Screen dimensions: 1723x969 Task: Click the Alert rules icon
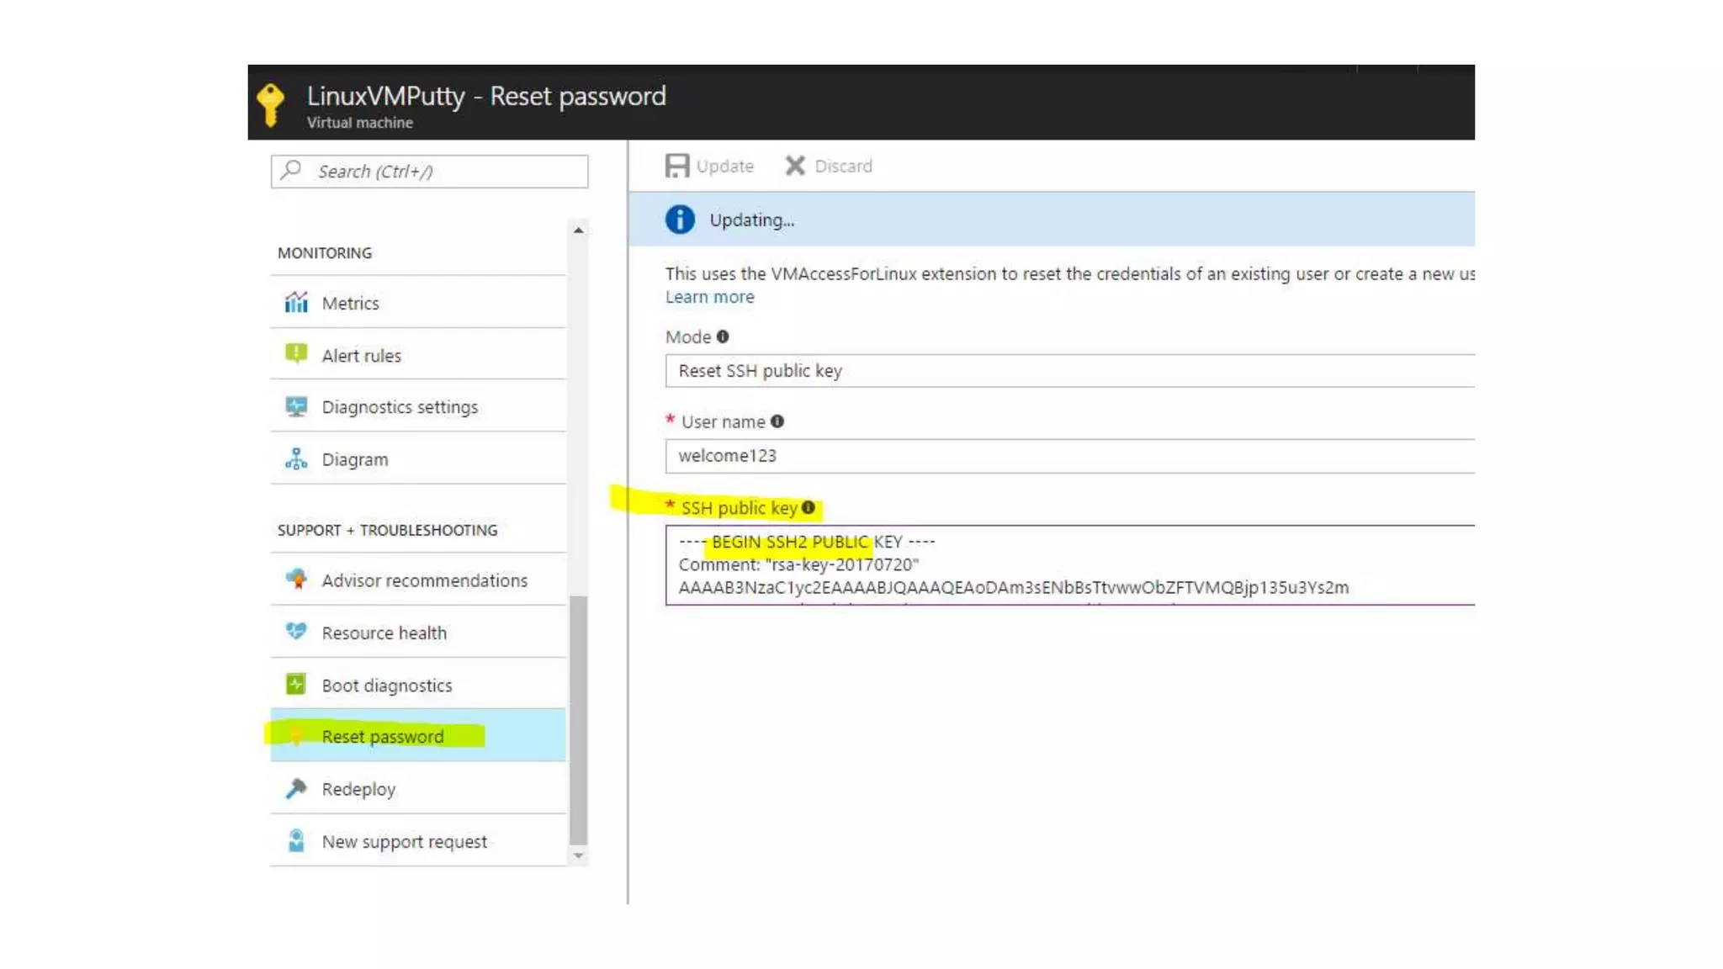[296, 354]
